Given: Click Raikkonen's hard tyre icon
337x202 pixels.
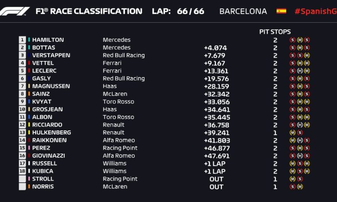Looking at the screenshot, I should click(300, 140).
